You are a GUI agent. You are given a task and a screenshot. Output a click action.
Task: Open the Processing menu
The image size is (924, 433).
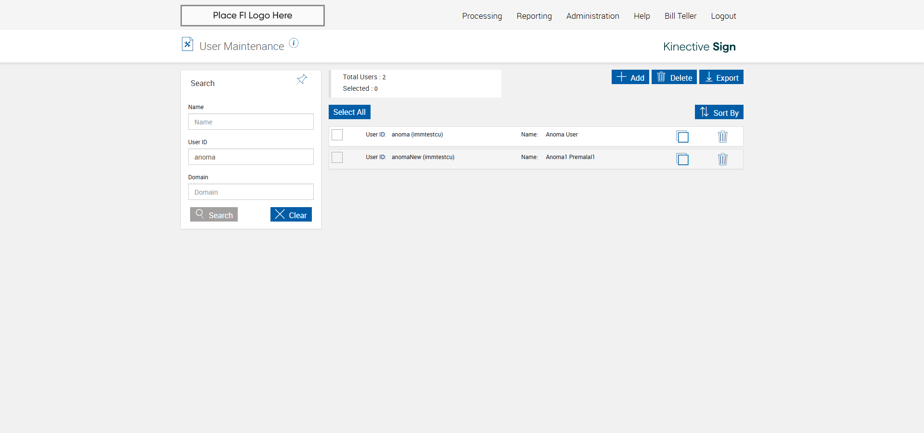[482, 16]
